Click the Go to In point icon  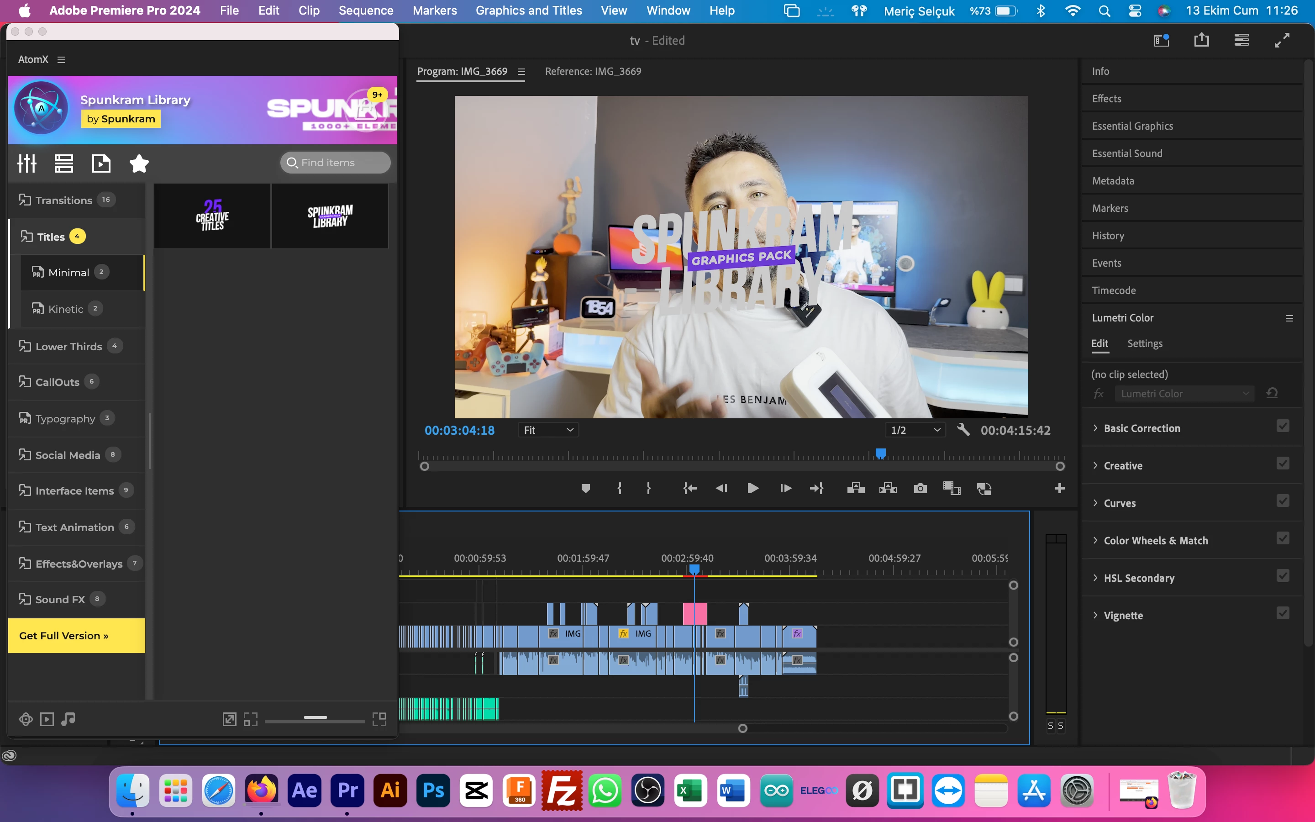click(689, 488)
